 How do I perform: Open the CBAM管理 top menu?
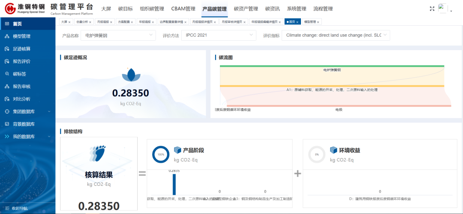[183, 9]
